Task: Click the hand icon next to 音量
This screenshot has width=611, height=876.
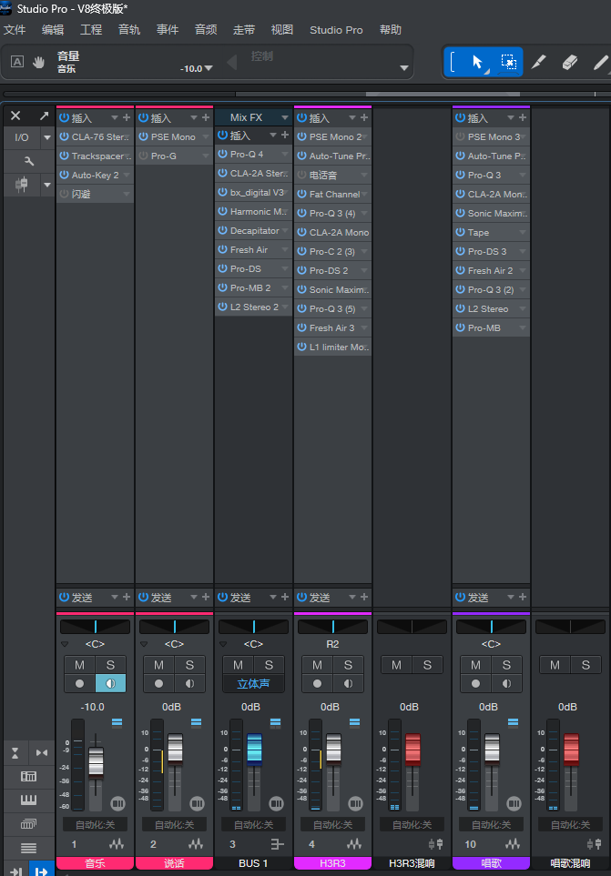Action: 38,62
